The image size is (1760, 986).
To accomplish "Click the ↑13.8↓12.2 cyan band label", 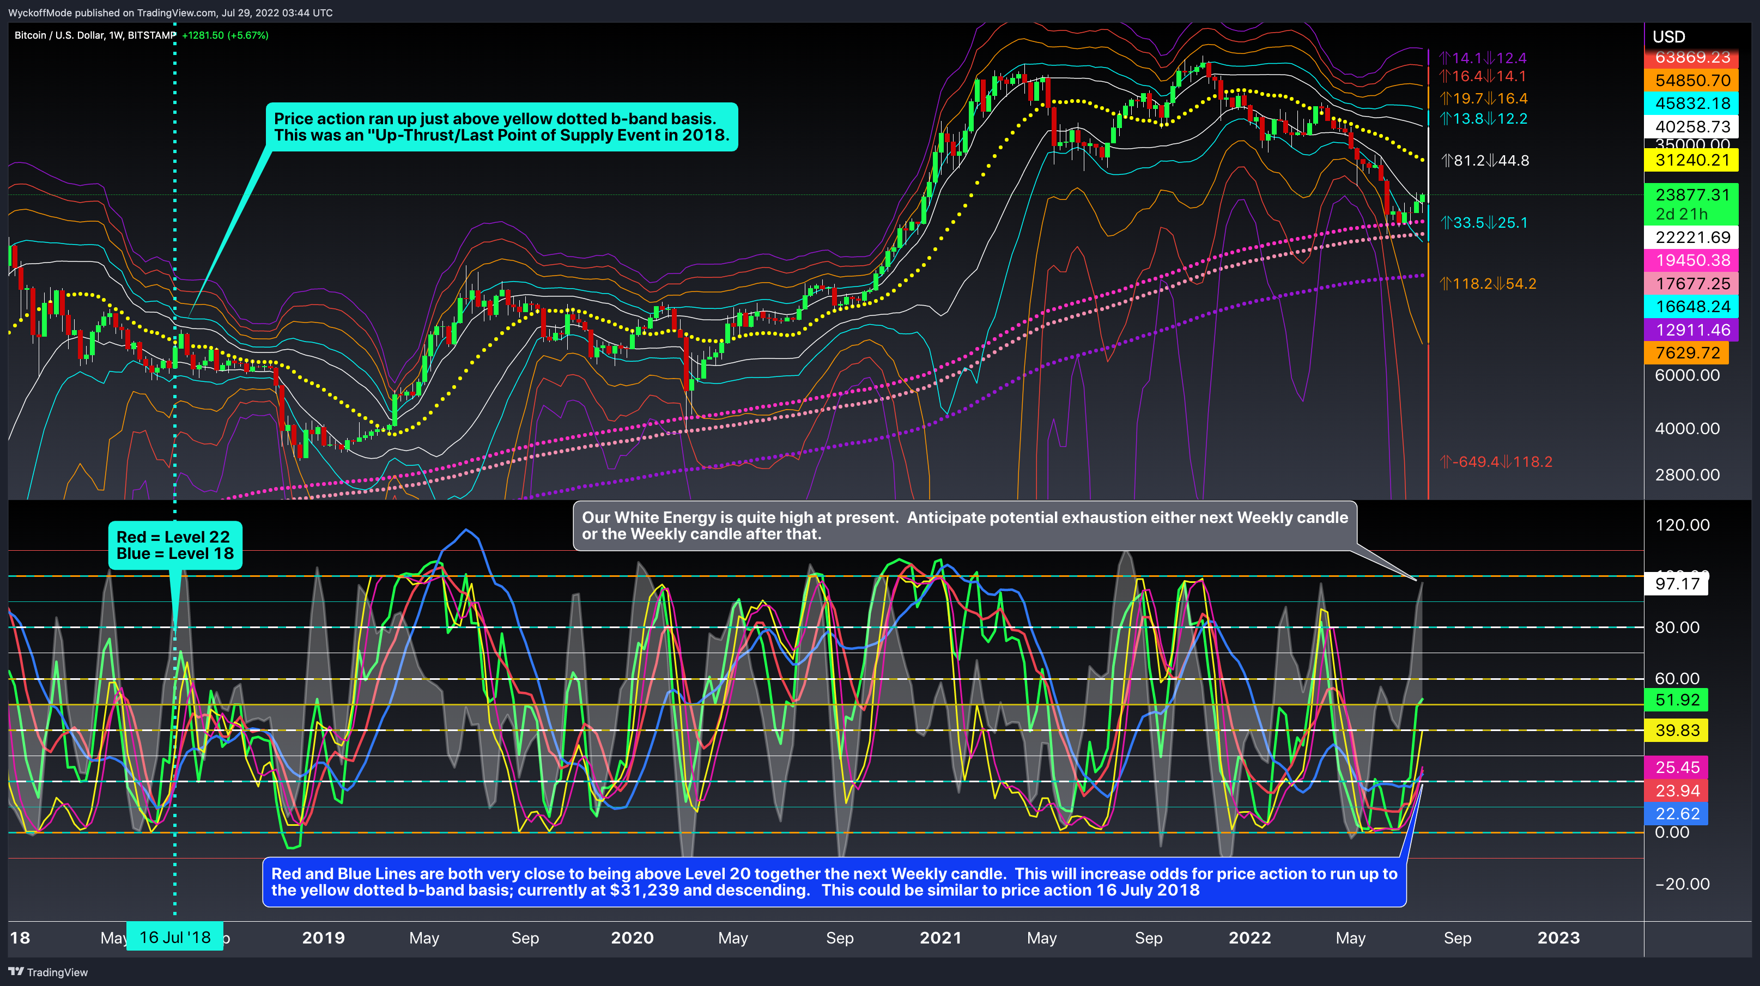I will pyautogui.click(x=1483, y=119).
